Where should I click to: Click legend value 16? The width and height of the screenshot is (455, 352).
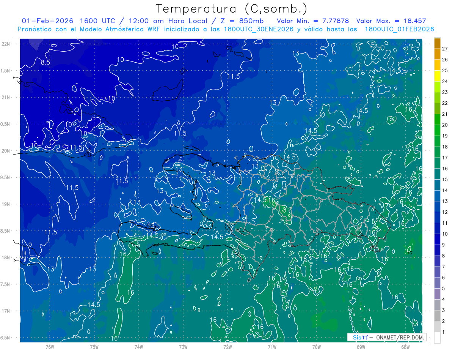point(445,169)
